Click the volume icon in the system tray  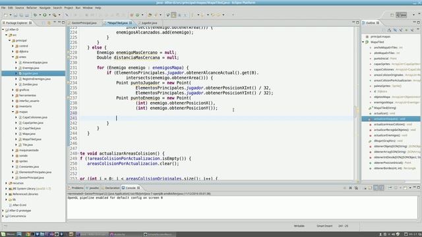pos(393,234)
